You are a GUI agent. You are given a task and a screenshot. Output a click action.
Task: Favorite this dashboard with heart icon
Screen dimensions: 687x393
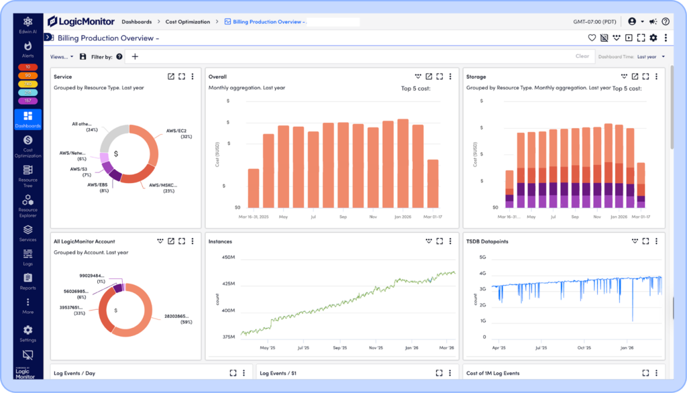pyautogui.click(x=592, y=38)
